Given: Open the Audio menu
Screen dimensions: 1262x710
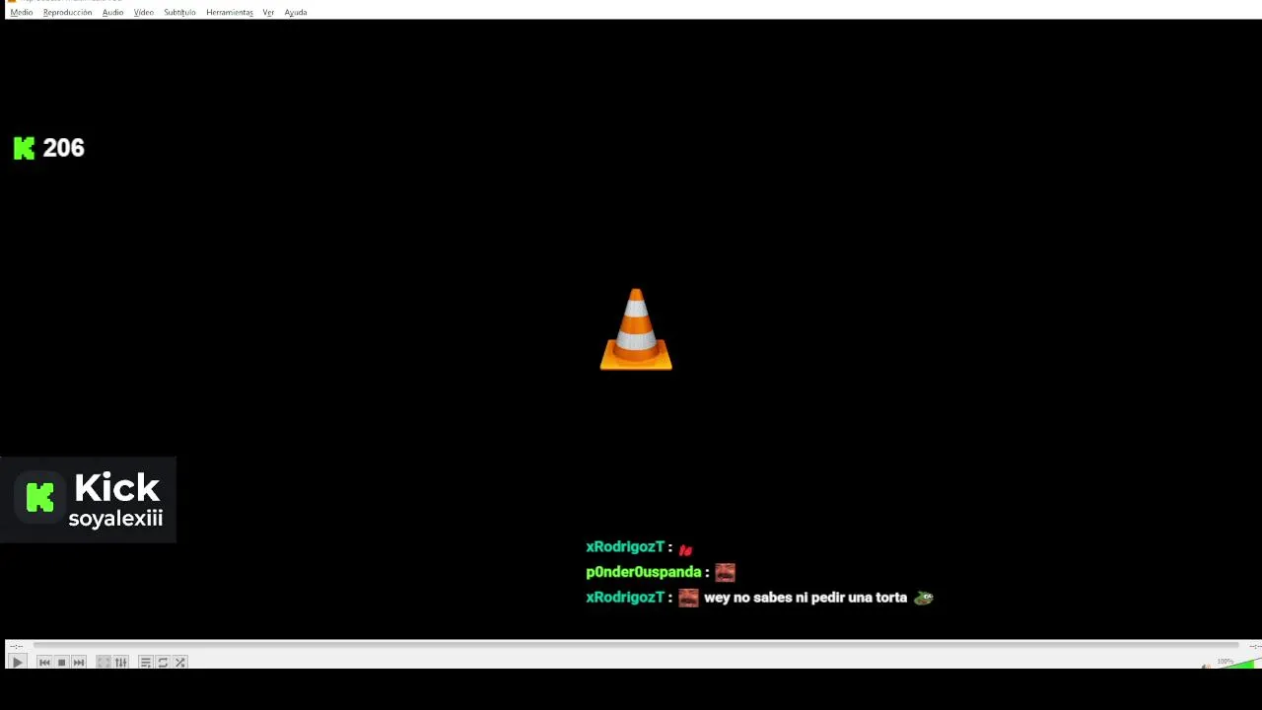Looking at the screenshot, I should pyautogui.click(x=113, y=13).
